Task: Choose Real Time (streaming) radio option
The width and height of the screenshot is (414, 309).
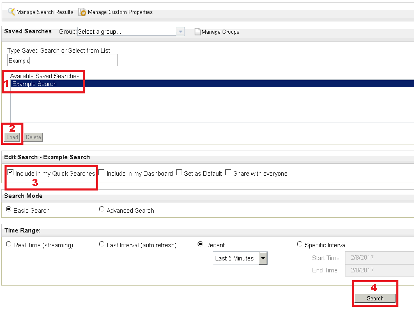Action: (9, 244)
